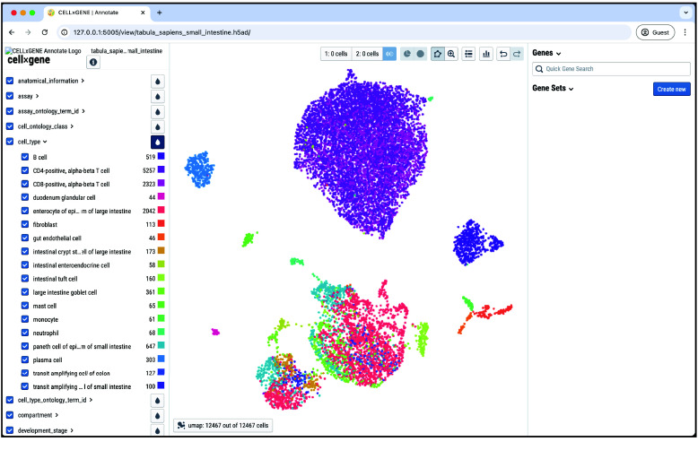This screenshot has width=698, height=459.
Task: Open the bar chart display options
Action: (x=486, y=54)
